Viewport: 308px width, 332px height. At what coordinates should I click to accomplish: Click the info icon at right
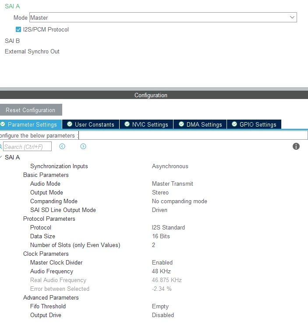296,146
